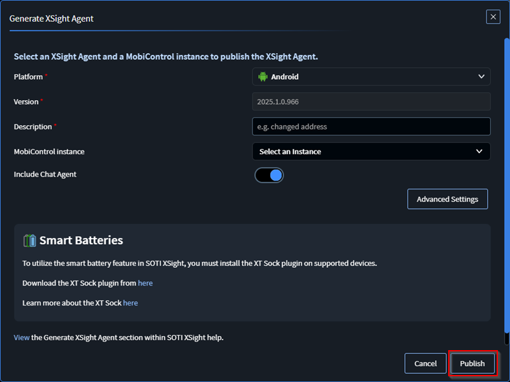Open the learn more about XT Sock link
This screenshot has width=510, height=382.
tap(130, 303)
